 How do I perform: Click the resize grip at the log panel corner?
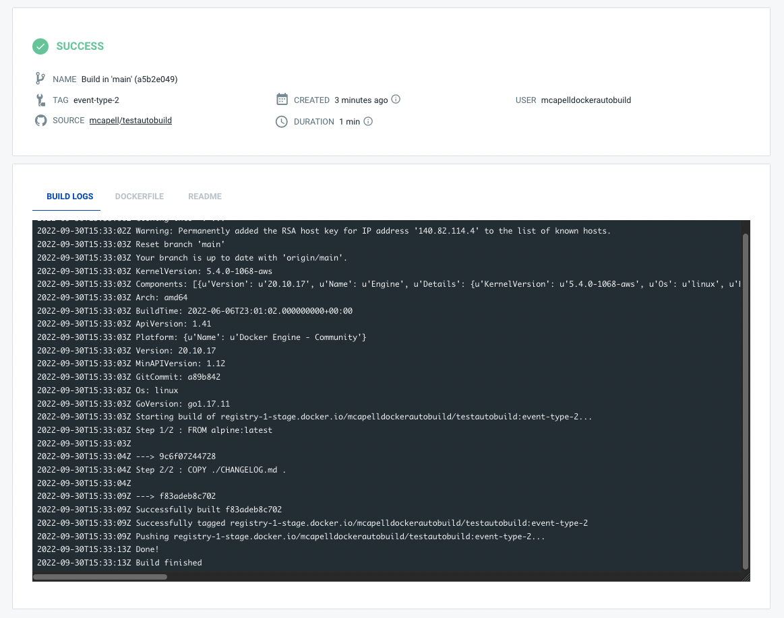[745, 577]
